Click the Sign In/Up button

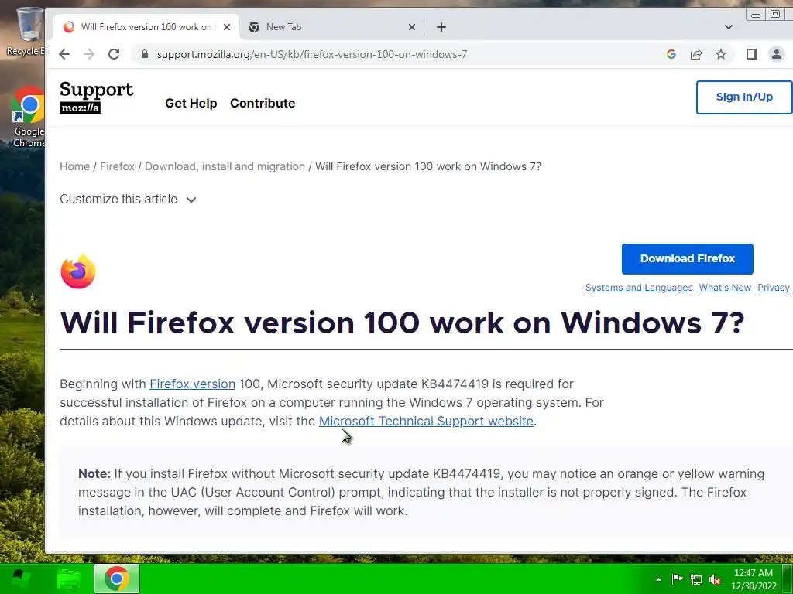[x=744, y=97]
